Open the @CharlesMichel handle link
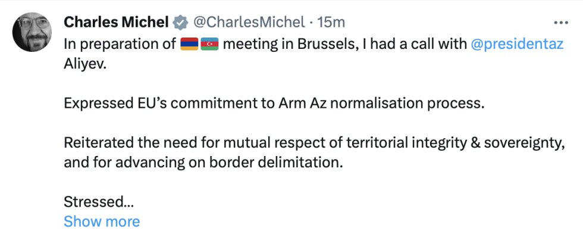This screenshot has width=583, height=237. 249,23
